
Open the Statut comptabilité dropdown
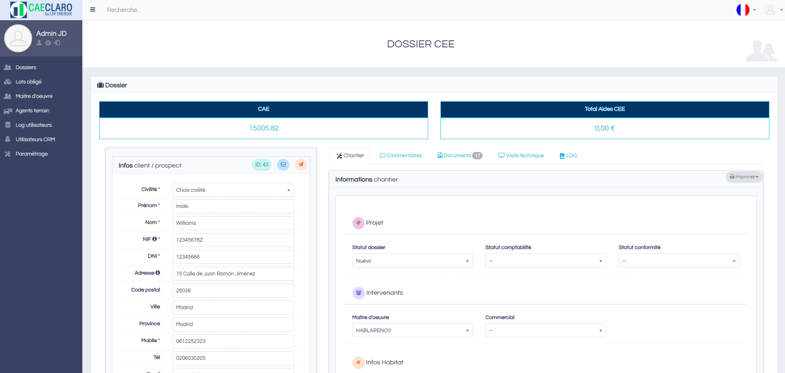click(x=545, y=261)
